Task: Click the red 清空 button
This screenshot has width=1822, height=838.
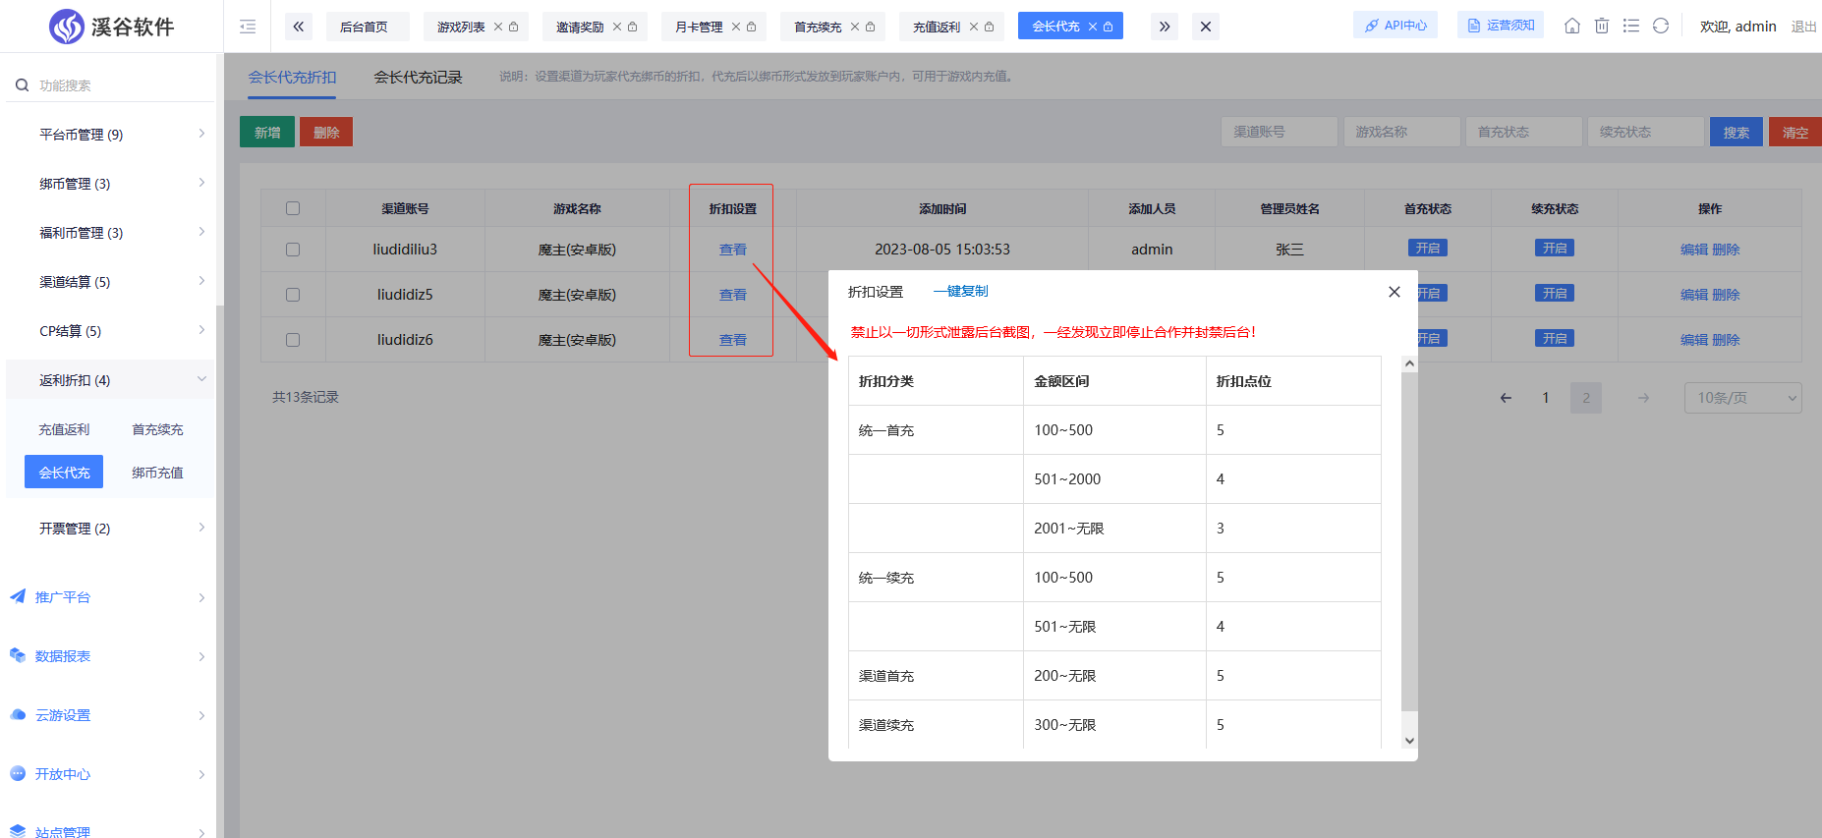Action: 1795,132
